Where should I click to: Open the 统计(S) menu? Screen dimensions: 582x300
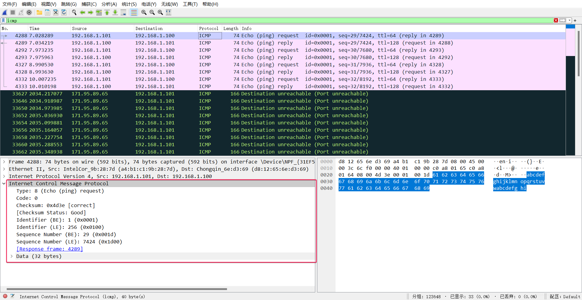129,4
